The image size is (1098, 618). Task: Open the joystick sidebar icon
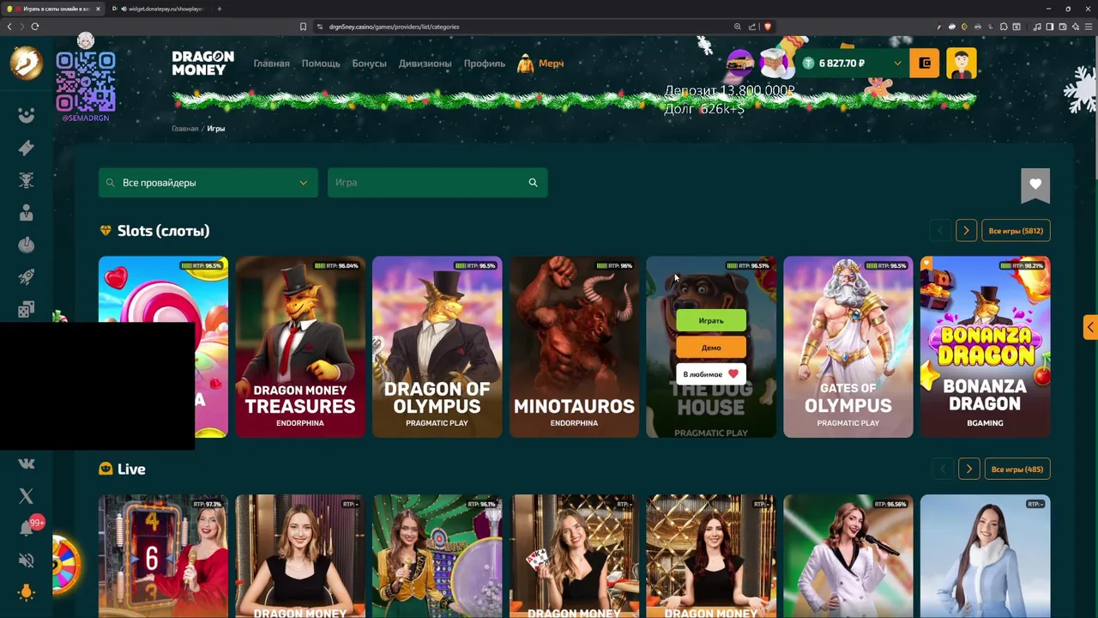(x=27, y=245)
